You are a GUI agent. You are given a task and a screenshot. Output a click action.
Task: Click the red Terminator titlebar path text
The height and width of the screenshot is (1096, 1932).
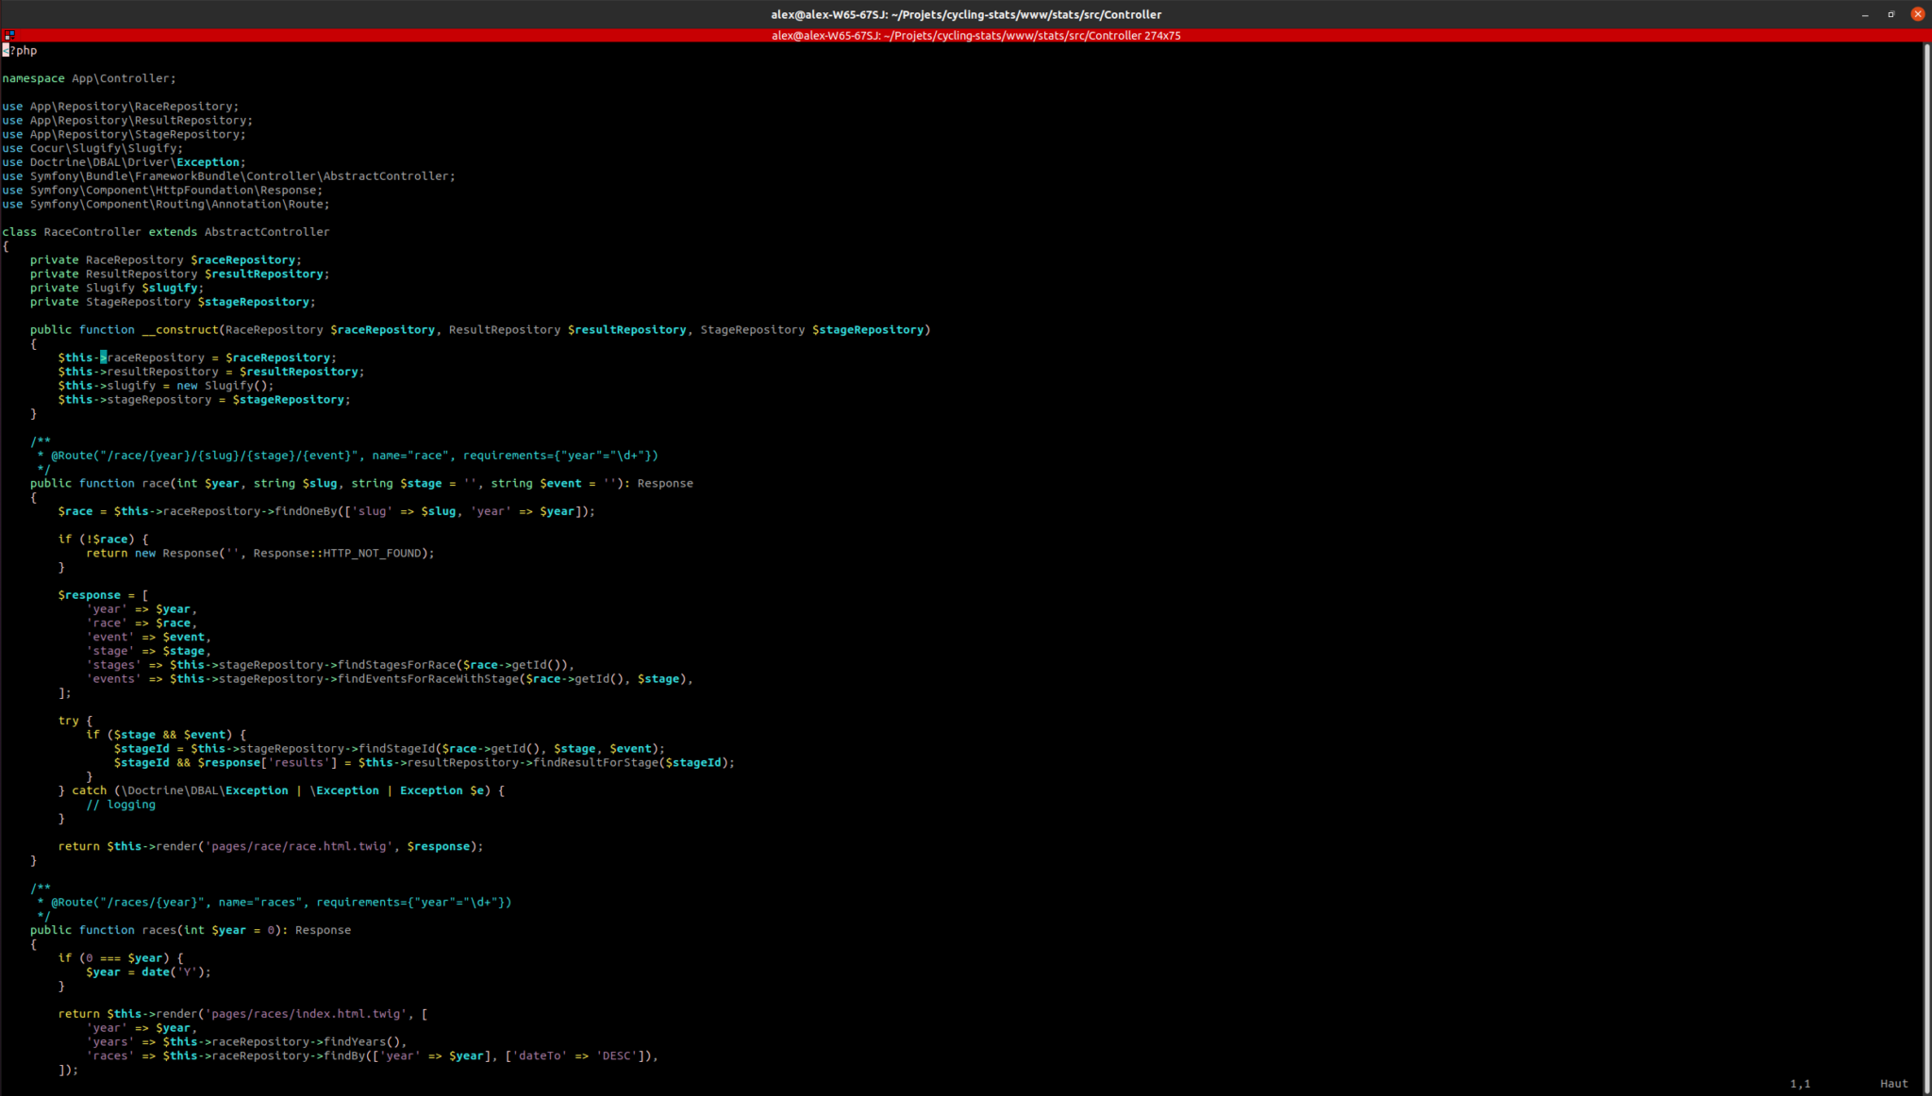pyautogui.click(x=975, y=36)
